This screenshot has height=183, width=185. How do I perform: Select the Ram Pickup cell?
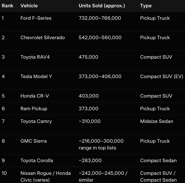(x=34, y=109)
